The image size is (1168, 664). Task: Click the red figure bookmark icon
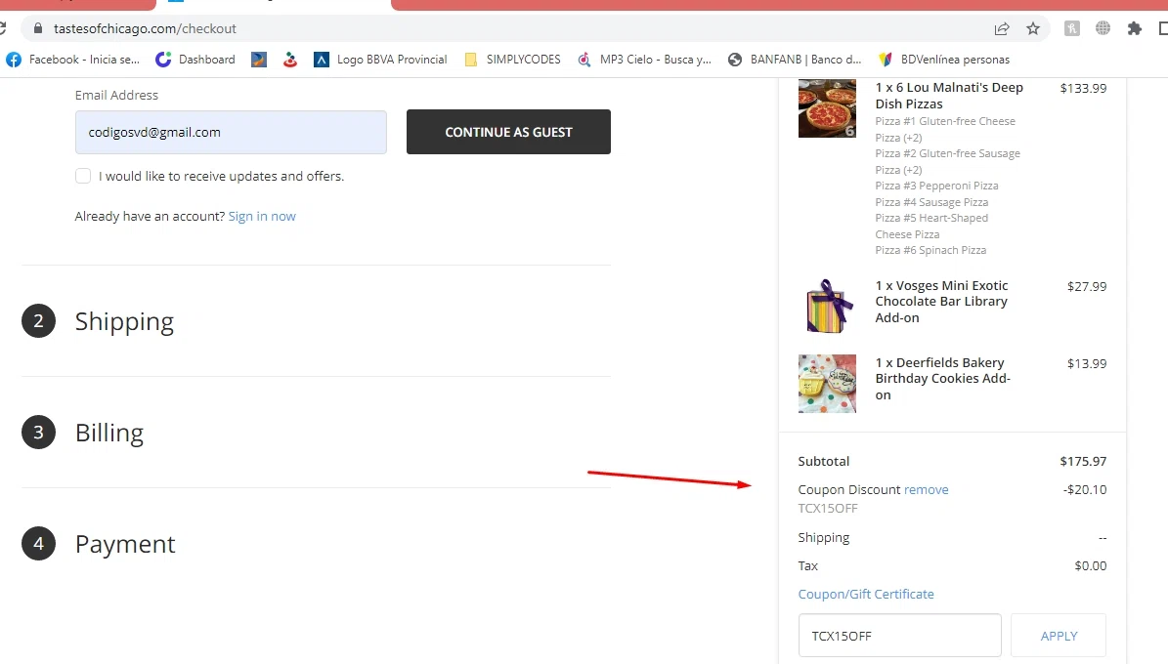(289, 60)
